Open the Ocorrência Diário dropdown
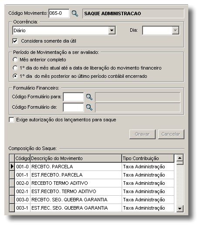The image size is (197, 237). coord(112,30)
